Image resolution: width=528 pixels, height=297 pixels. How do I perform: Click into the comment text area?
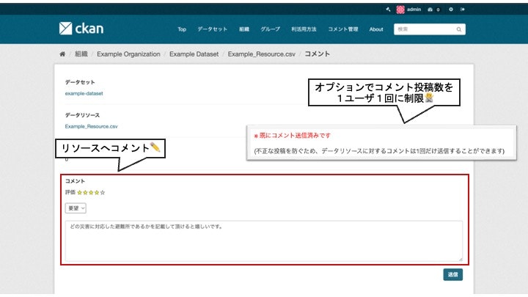pos(264,241)
